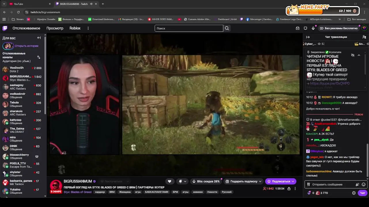
Task: Open the sashagrey channel
Action: pyautogui.click(x=22, y=87)
